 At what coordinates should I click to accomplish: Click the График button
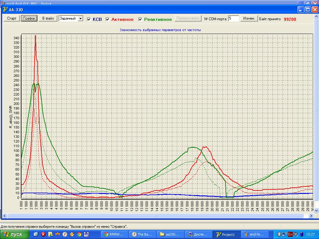[x=29, y=18]
